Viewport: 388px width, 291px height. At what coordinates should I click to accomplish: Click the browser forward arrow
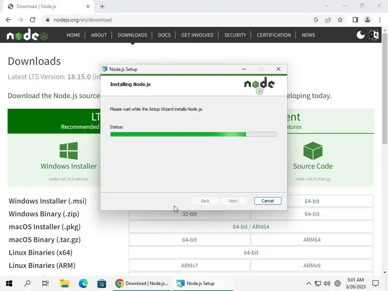20,20
